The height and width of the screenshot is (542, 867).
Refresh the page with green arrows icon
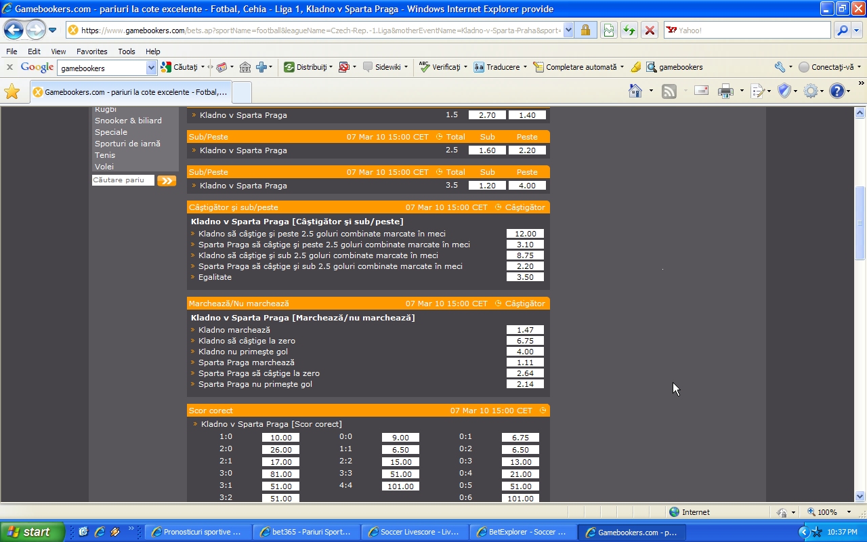[629, 30]
